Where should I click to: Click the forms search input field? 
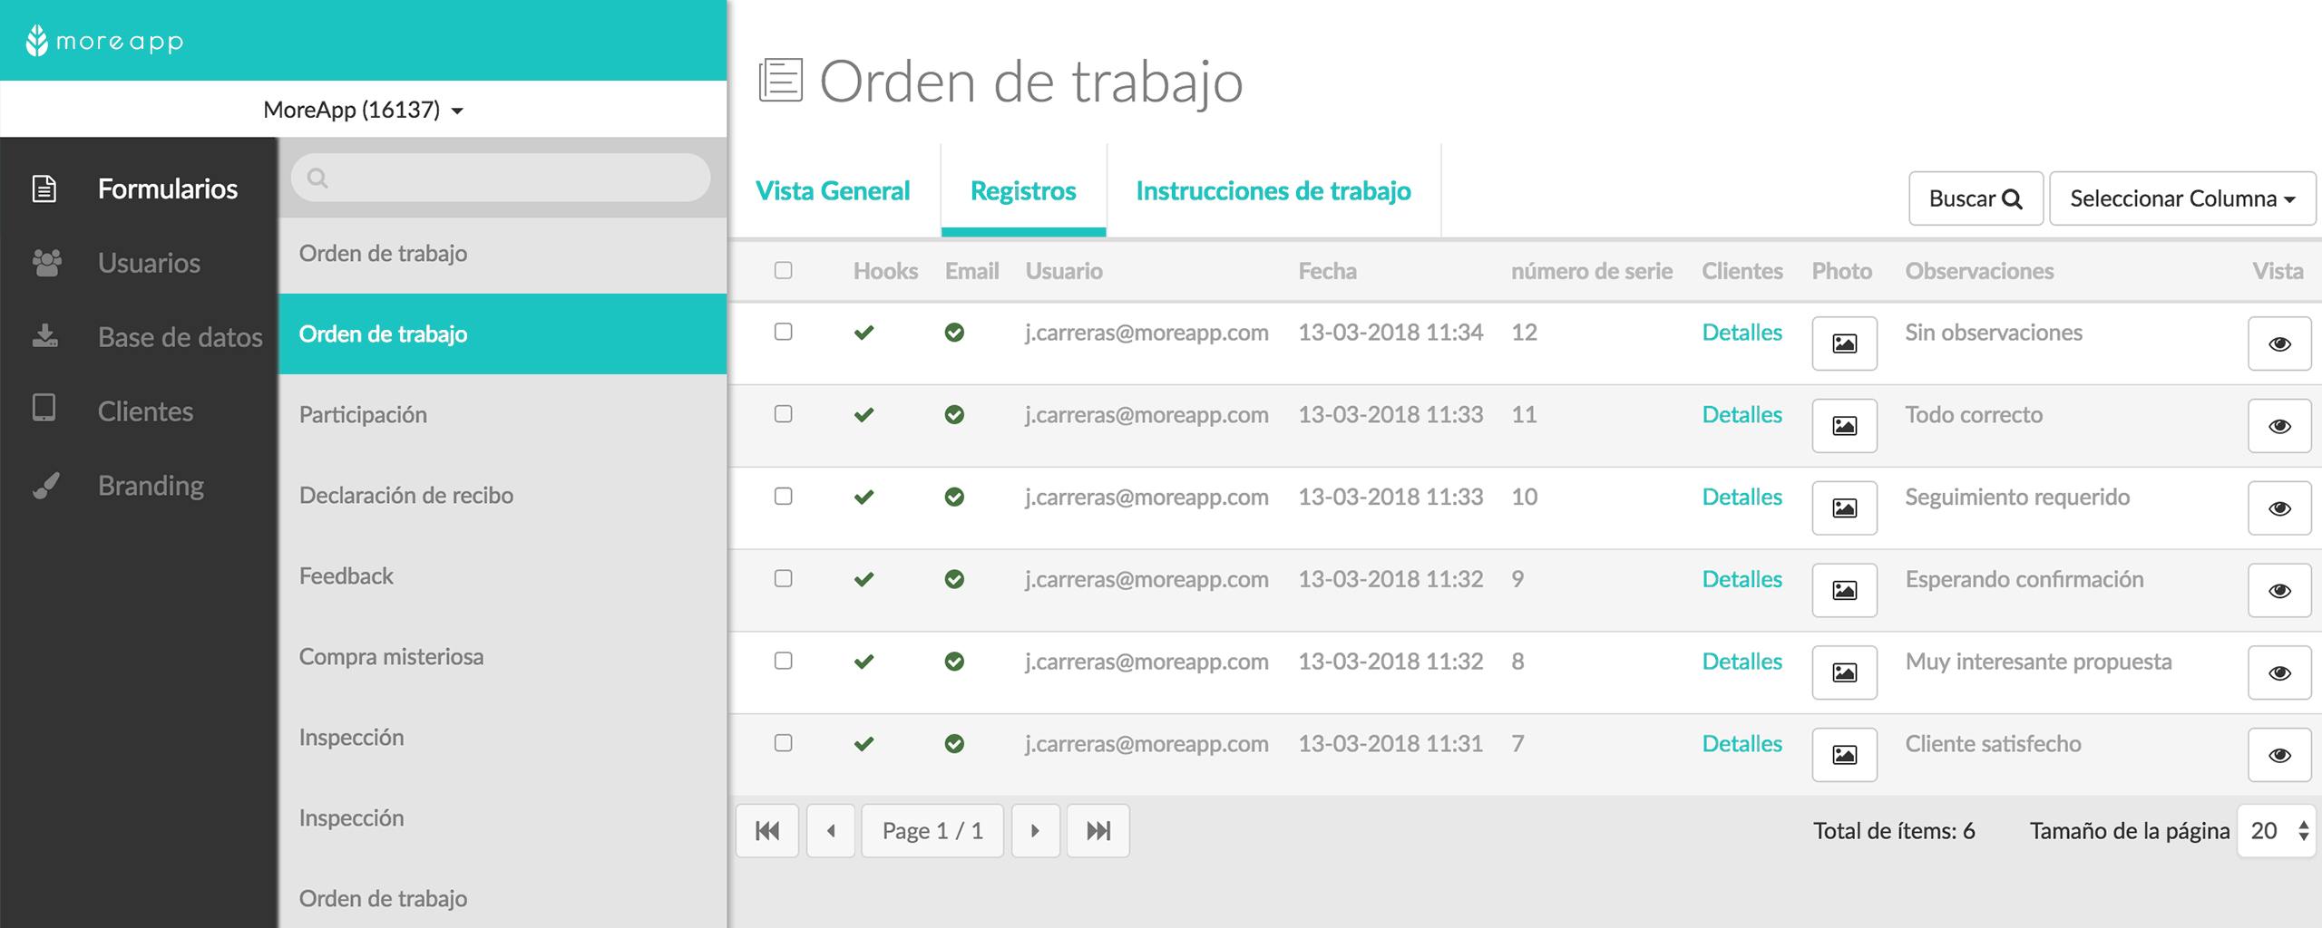(x=501, y=178)
